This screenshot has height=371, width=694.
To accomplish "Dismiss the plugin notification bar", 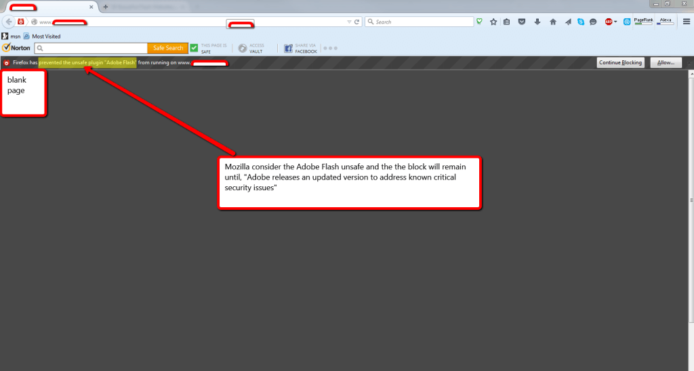I will coord(689,63).
